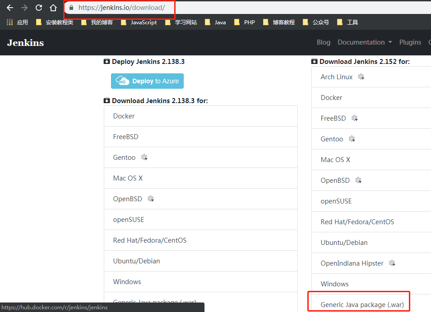Click the padlock icon in address bar
Image resolution: width=431 pixels, height=312 pixels.
click(x=71, y=8)
